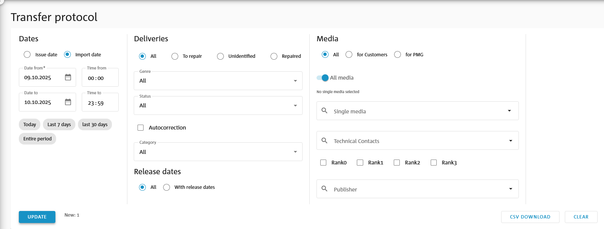Select the To repair deliveries option
The width and height of the screenshot is (604, 229).
(175, 56)
